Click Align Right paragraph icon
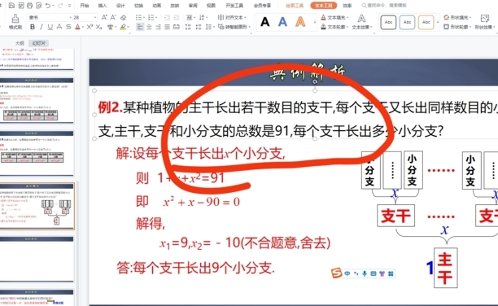The width and height of the screenshot is (498, 306). 158,27
